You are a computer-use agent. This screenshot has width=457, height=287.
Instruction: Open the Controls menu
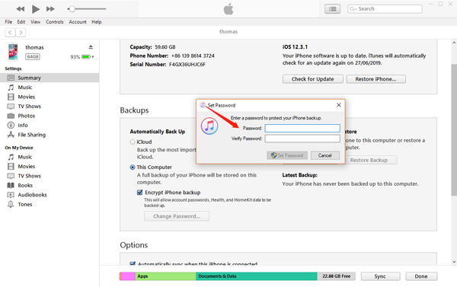point(55,22)
